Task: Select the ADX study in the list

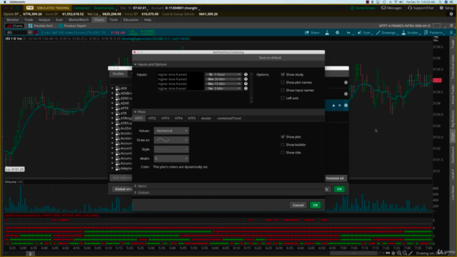Action: (124, 89)
